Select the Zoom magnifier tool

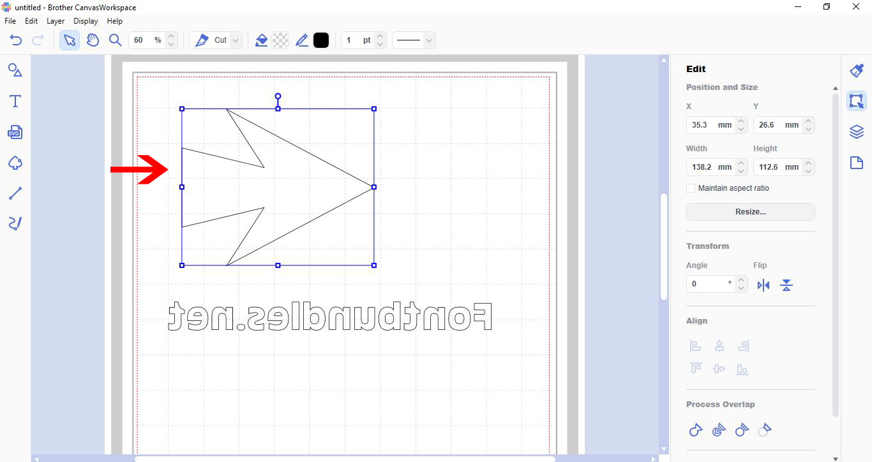(115, 40)
